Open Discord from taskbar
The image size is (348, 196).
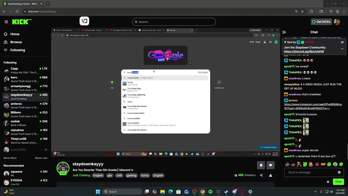tap(235, 192)
